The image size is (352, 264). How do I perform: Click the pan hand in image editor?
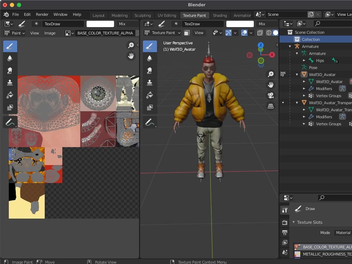click(x=131, y=56)
